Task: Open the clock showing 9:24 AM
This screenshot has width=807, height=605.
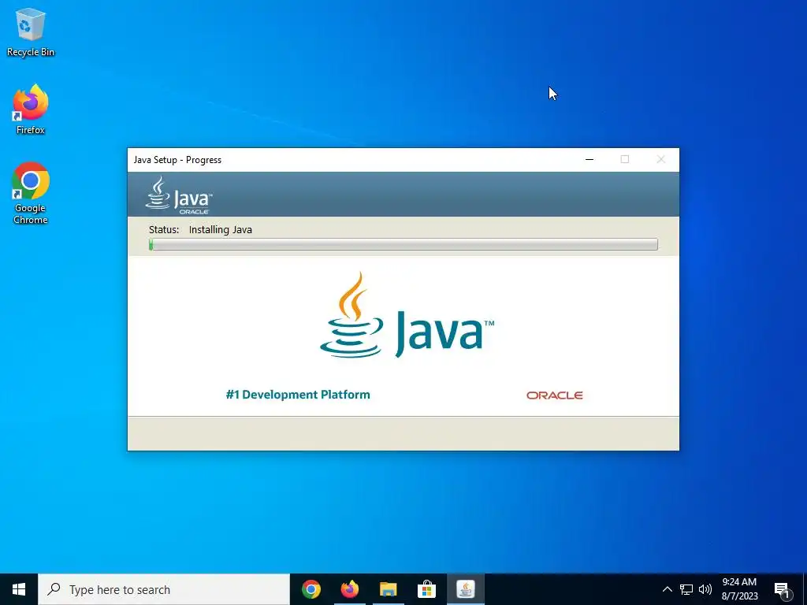Action: click(x=739, y=589)
